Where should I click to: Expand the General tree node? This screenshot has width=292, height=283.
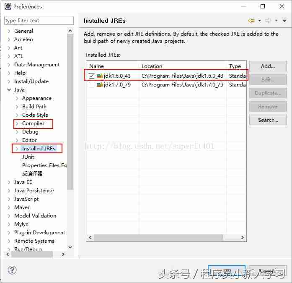click(x=9, y=31)
